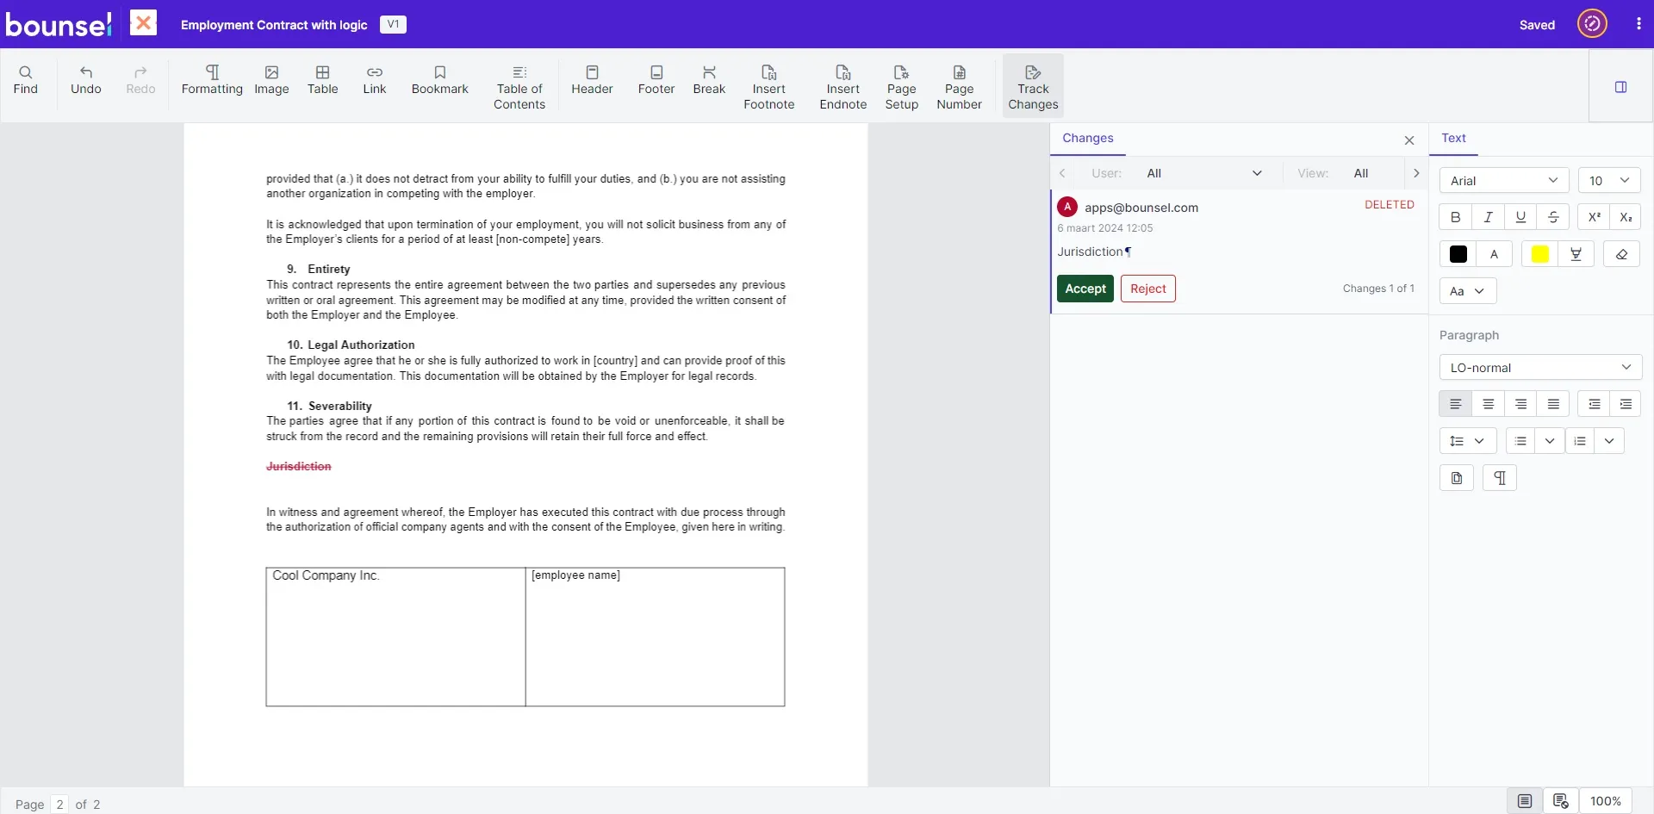Expand the LO-normal paragraph style dropdown
Screen dimensions: 1654x814
1539,368
